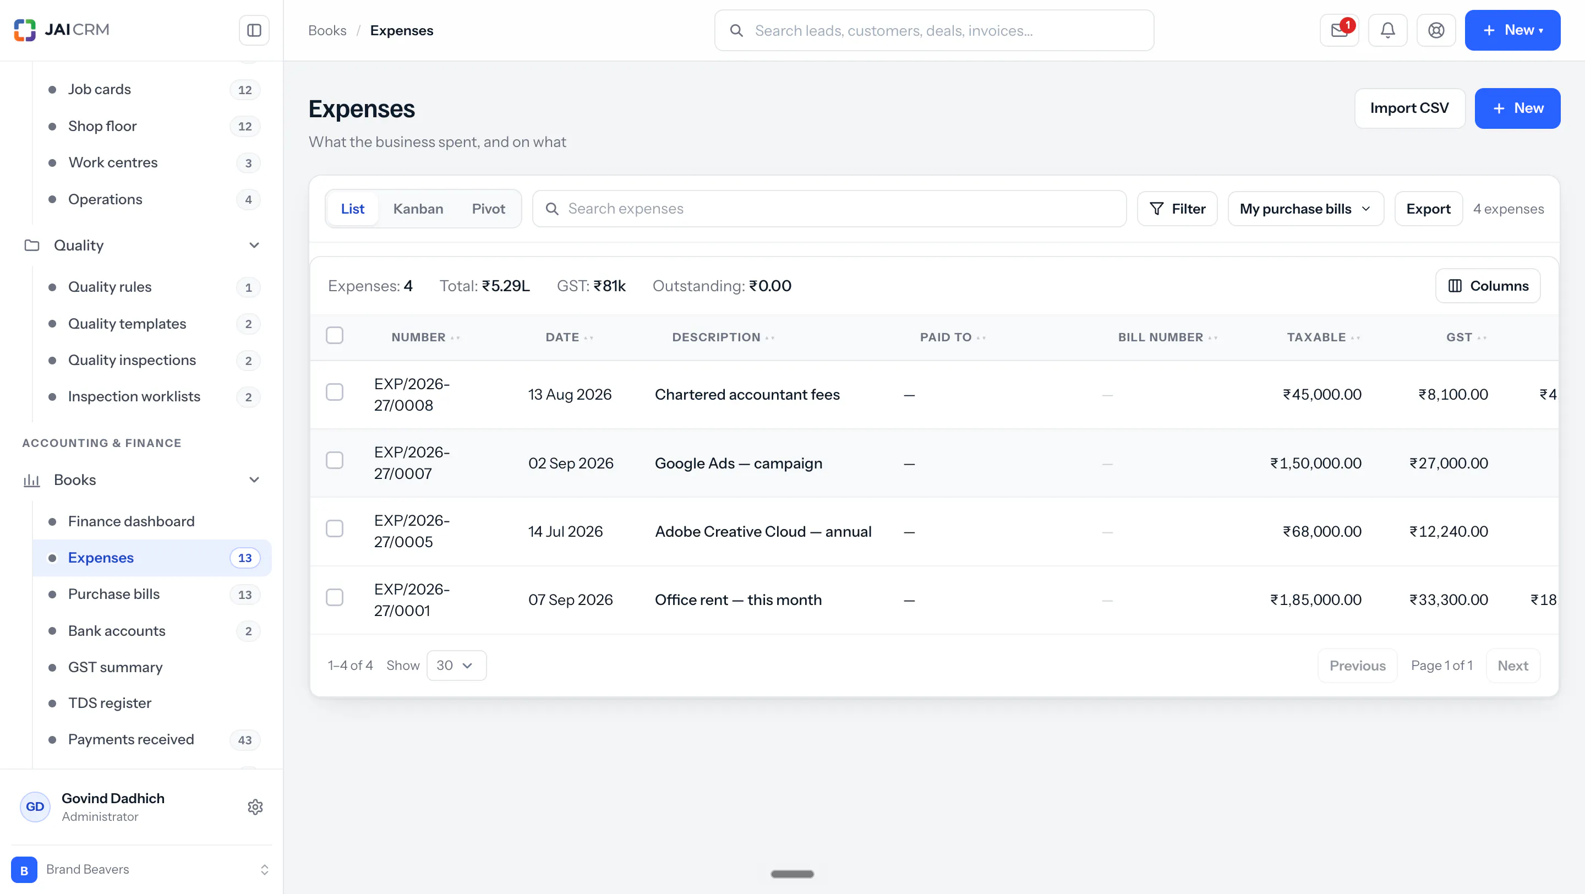
Task: Open the help lifebuoy icon
Action: point(1436,30)
